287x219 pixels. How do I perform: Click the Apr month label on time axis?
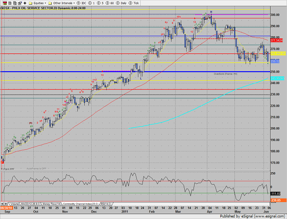click(209, 212)
